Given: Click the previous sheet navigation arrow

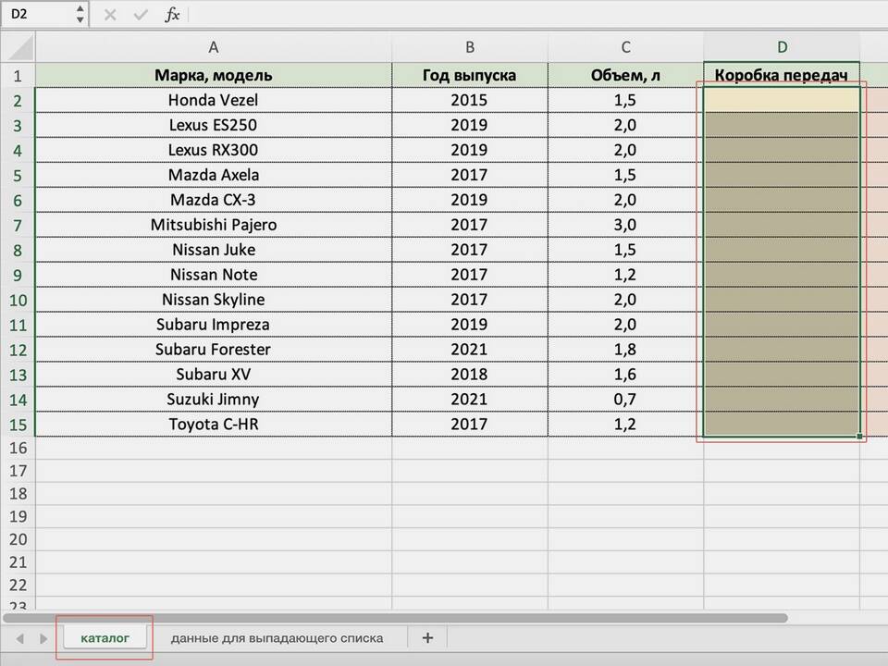Looking at the screenshot, I should tap(19, 638).
